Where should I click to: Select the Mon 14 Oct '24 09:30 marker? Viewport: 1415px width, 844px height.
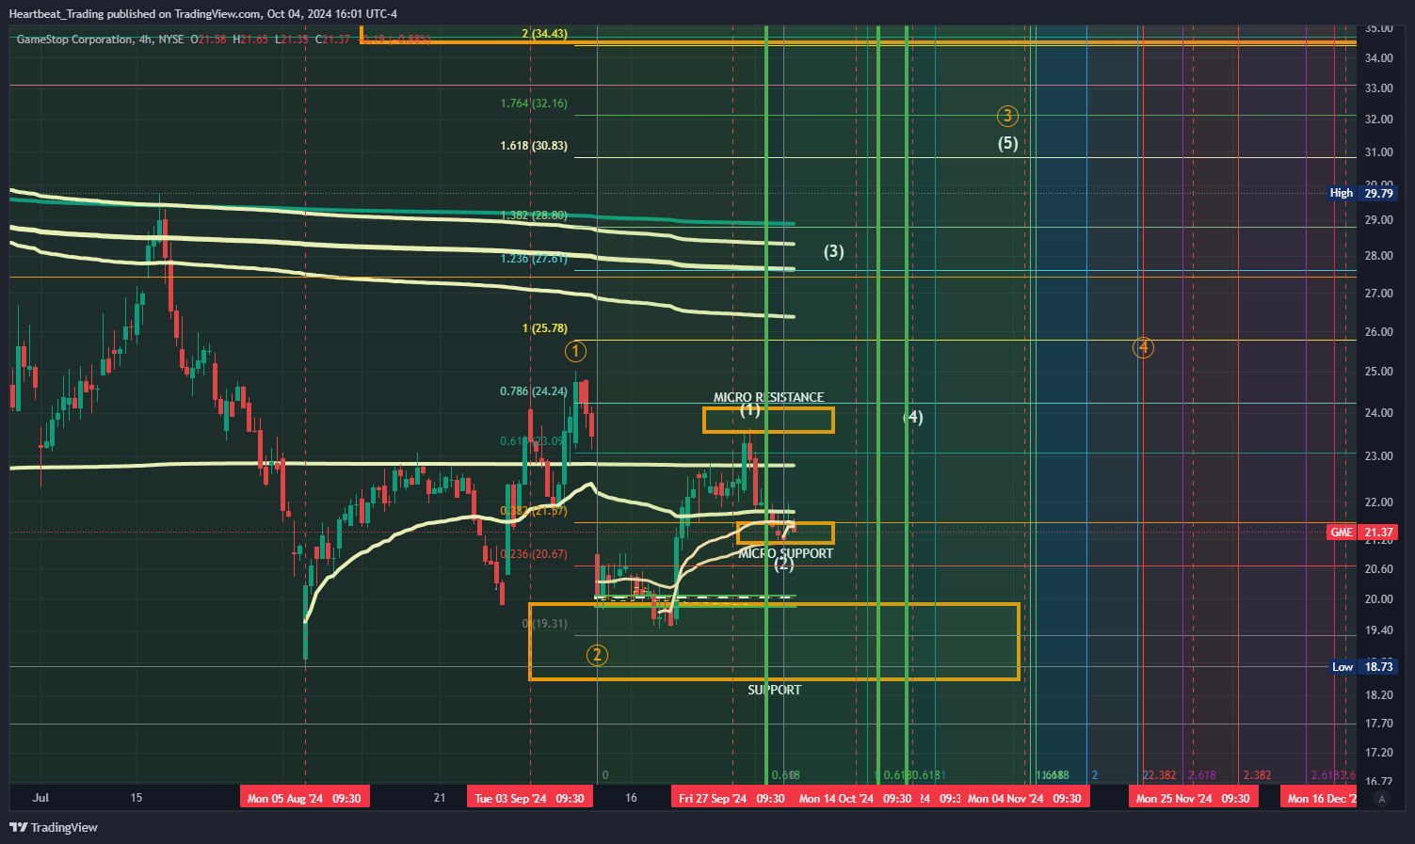coord(855,798)
